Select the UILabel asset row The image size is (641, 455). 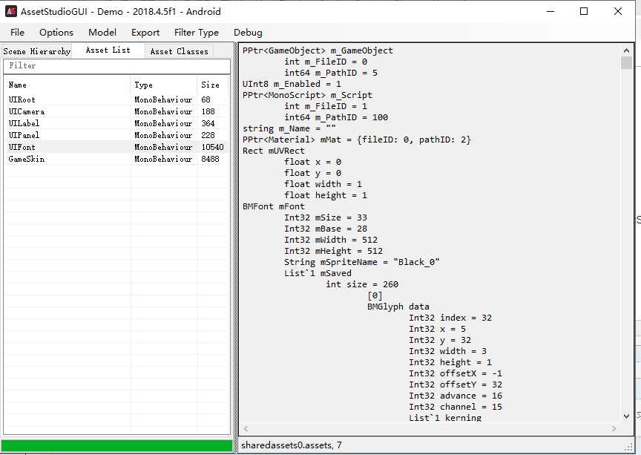(x=117, y=123)
